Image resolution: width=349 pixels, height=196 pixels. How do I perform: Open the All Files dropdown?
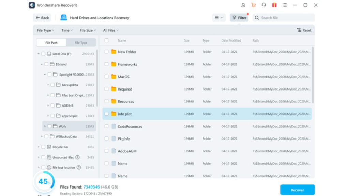(x=110, y=30)
